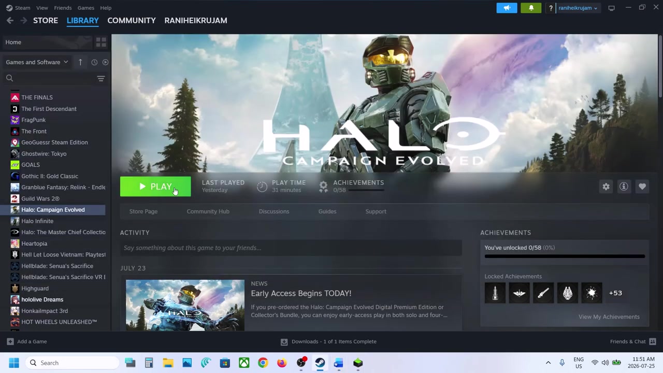Open File Explorer from the taskbar

coord(168,363)
